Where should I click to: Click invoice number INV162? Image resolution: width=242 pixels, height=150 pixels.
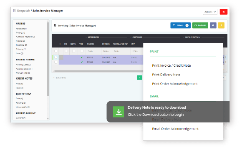[90, 62]
